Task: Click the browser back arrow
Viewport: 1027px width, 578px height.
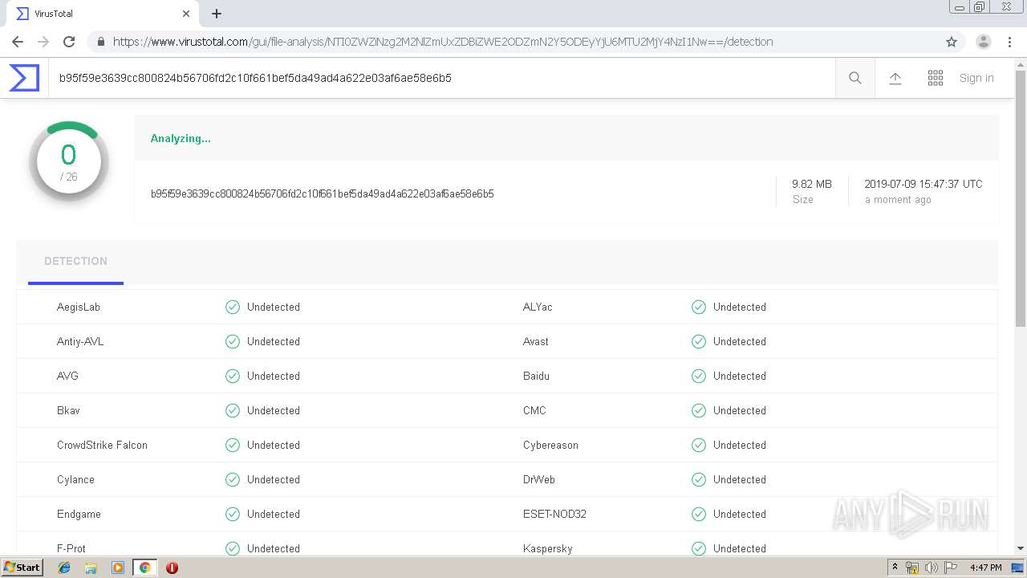Action: click(x=18, y=42)
